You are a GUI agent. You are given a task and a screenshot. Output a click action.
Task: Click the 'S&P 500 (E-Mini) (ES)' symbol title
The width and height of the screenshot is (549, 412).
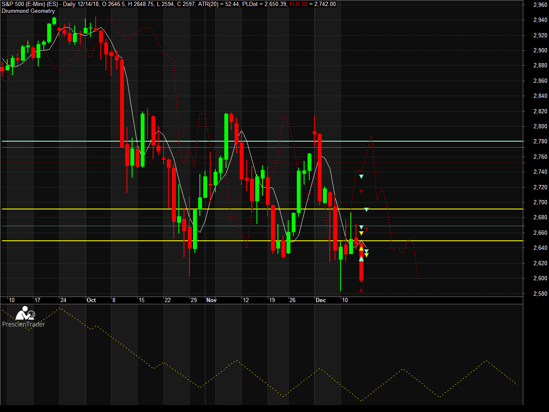click(29, 4)
